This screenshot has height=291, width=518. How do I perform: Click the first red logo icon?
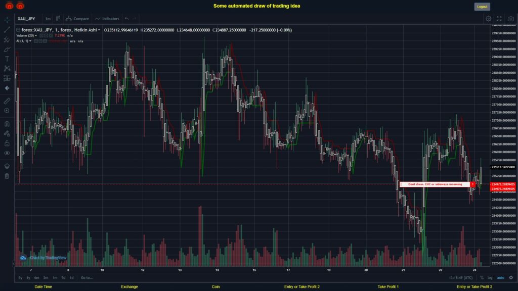coord(9,6)
